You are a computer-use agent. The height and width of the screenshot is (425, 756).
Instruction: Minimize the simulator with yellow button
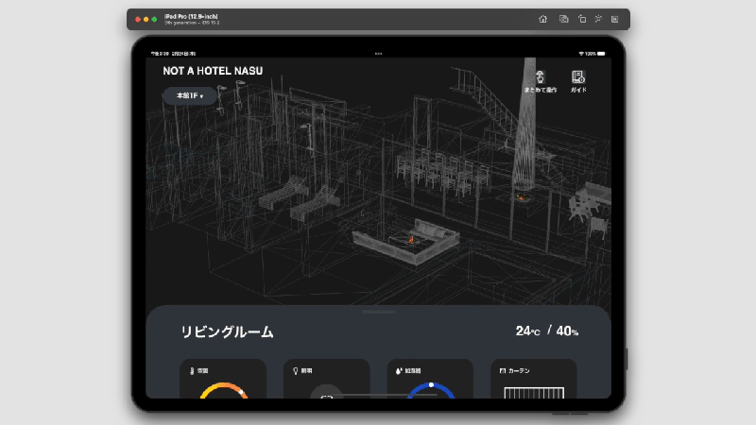pos(146,19)
